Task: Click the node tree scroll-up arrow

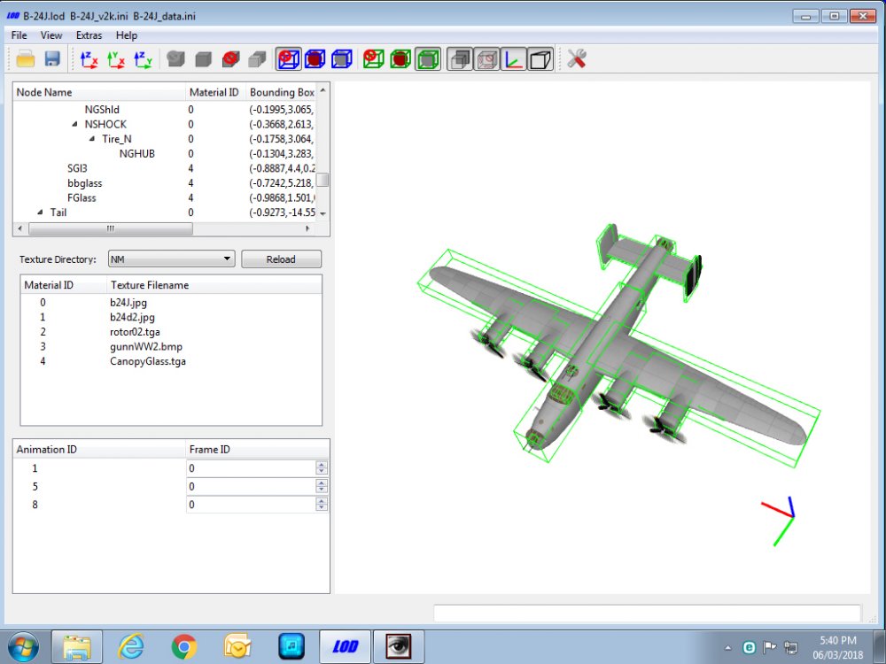Action: pos(323,90)
